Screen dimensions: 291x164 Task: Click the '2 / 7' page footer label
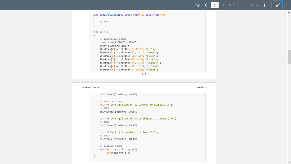click(x=144, y=74)
